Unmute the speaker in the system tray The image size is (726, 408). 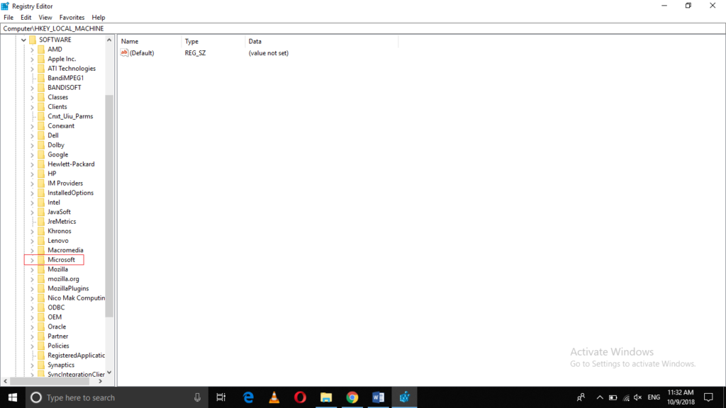click(637, 397)
